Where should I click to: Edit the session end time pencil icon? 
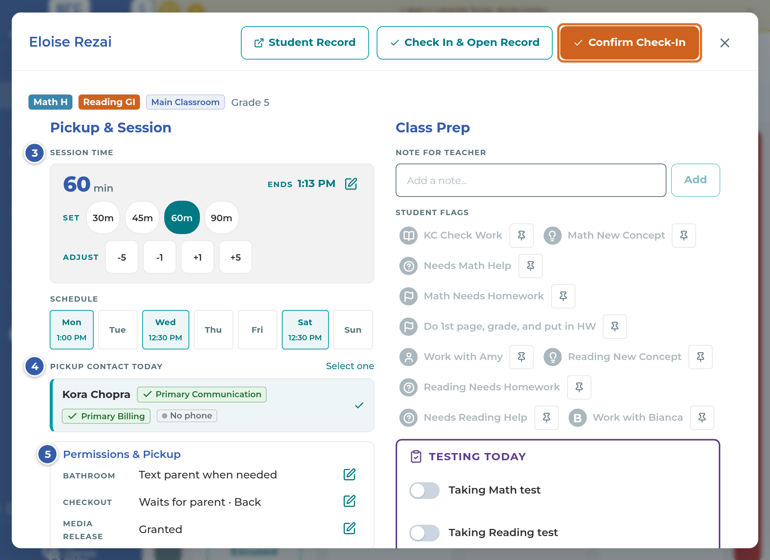pyautogui.click(x=351, y=184)
